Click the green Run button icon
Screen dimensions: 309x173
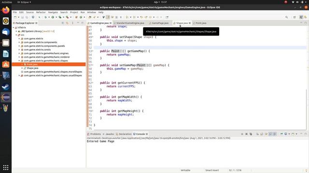(x=53, y=17)
